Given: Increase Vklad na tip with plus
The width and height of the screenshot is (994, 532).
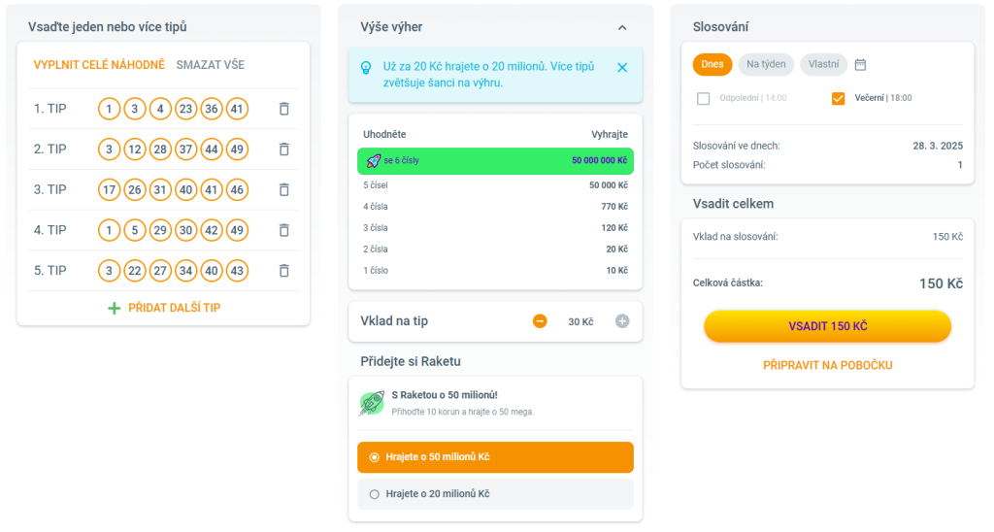Looking at the screenshot, I should click(x=622, y=321).
